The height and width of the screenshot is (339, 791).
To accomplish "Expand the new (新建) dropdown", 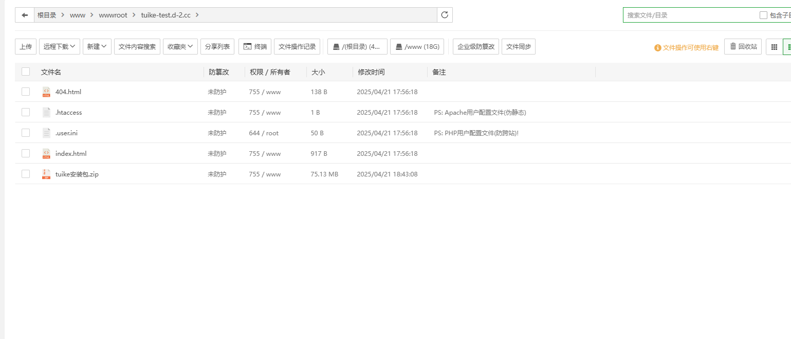I will (x=97, y=47).
